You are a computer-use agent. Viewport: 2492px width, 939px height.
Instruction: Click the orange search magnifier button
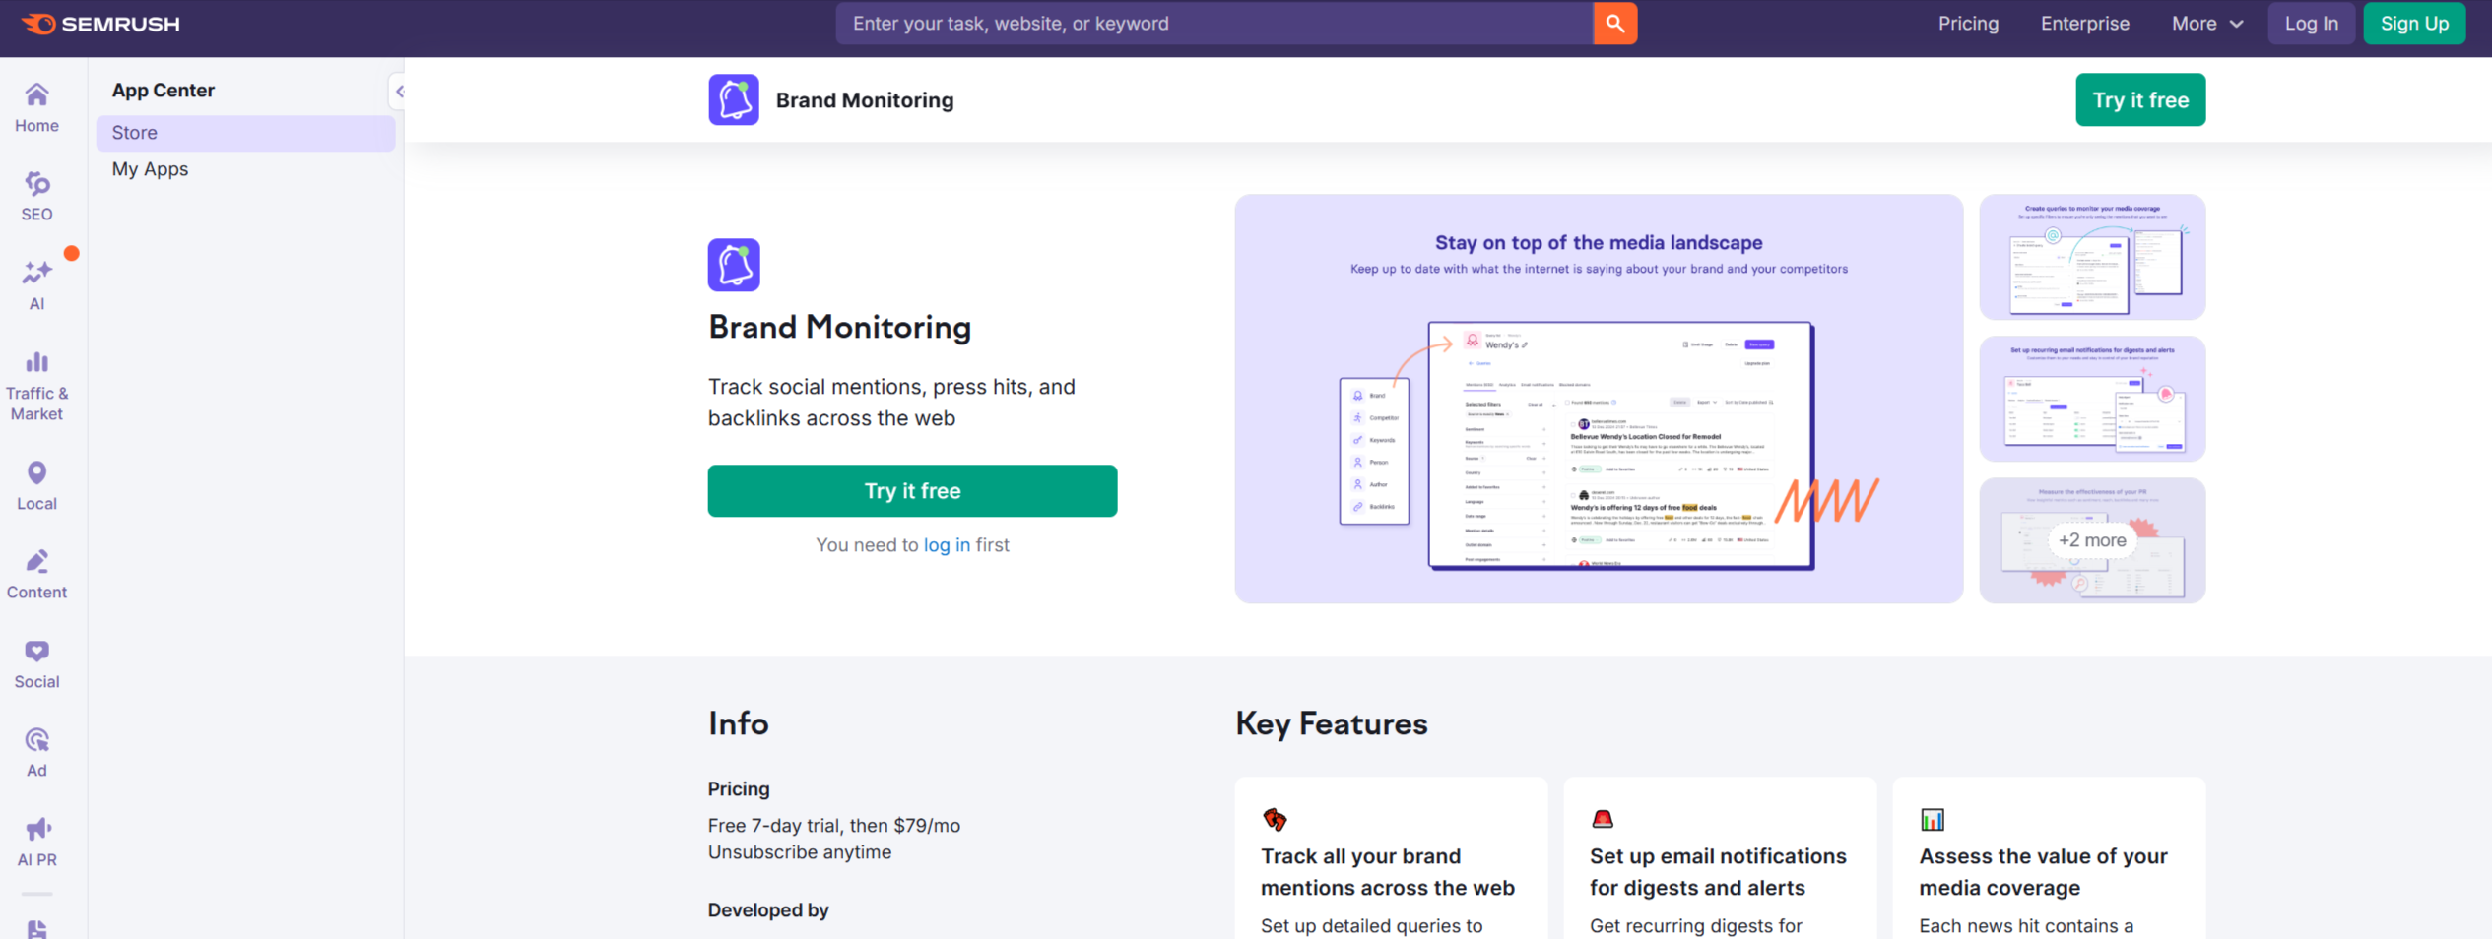pos(1614,24)
